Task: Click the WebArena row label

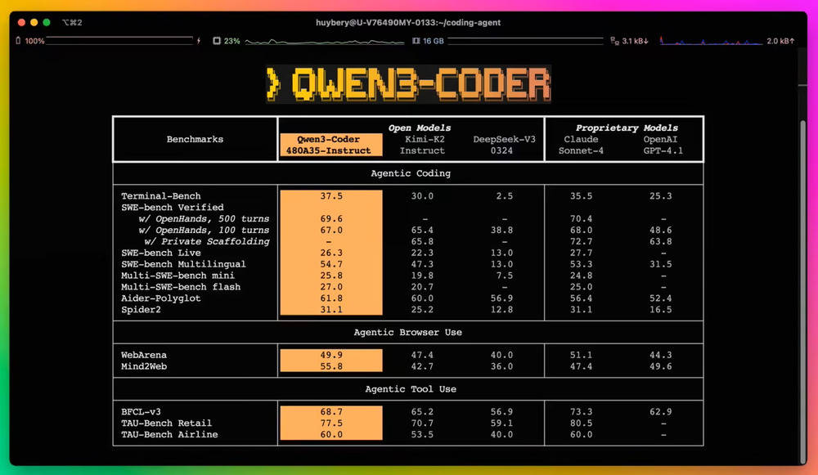Action: (144, 355)
